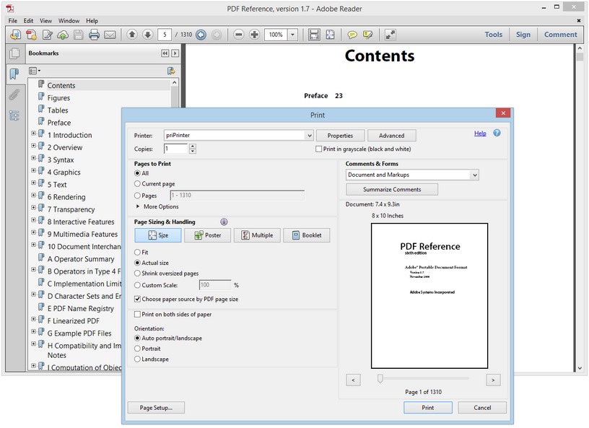Click the Page Setup button
This screenshot has height=428, width=589.
click(x=156, y=408)
